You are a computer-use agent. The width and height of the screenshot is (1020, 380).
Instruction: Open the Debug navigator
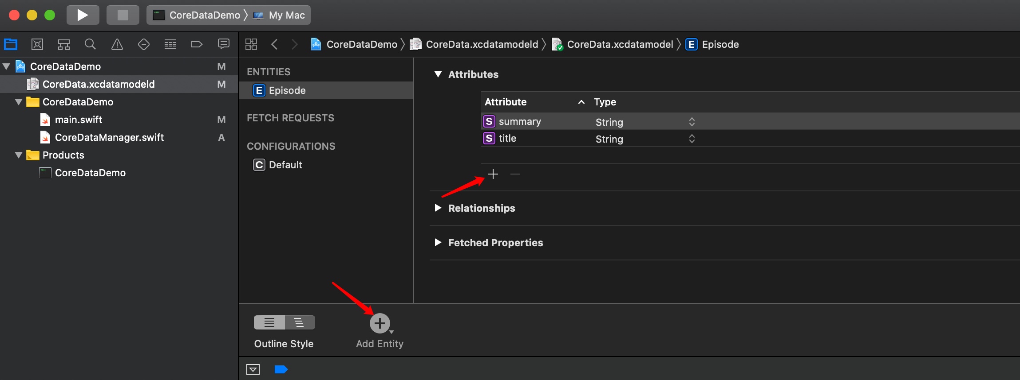pos(170,44)
